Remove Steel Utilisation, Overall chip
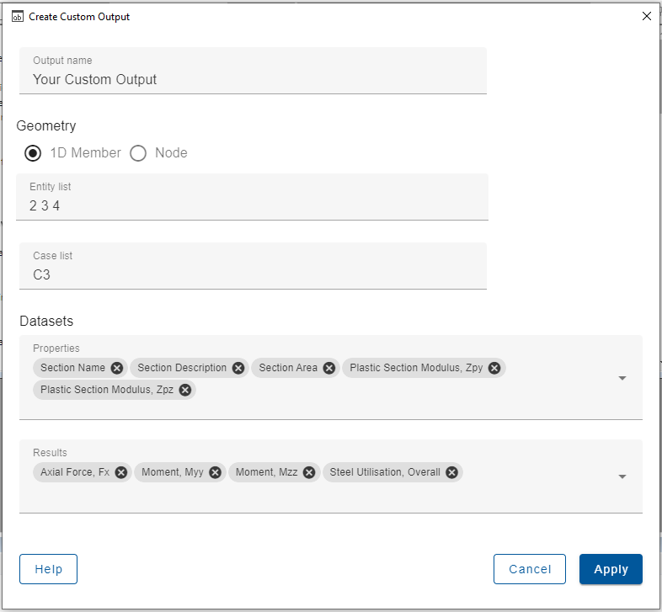Image resolution: width=662 pixels, height=612 pixels. 452,472
